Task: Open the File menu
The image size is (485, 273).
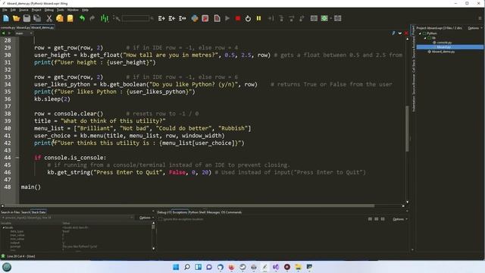Action: click(5, 10)
